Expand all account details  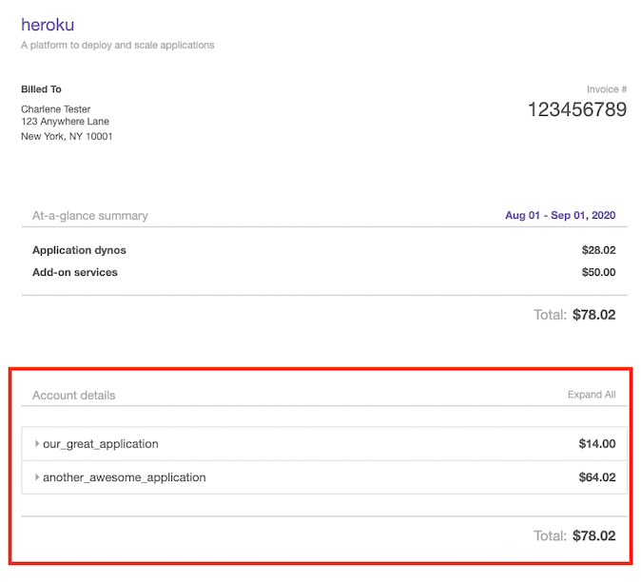[x=591, y=395]
